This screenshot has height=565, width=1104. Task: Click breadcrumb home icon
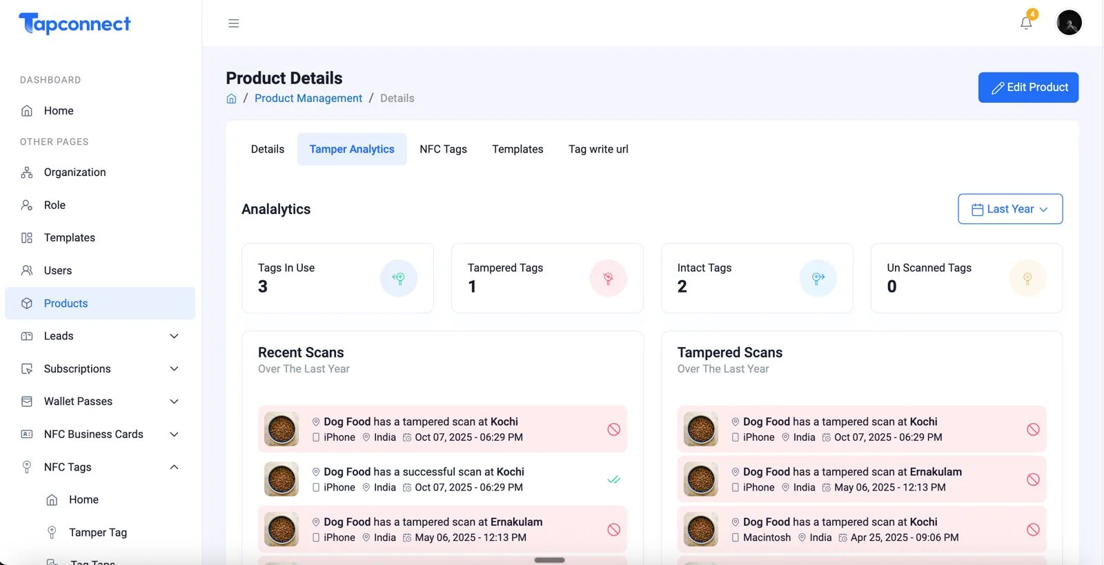(x=231, y=99)
